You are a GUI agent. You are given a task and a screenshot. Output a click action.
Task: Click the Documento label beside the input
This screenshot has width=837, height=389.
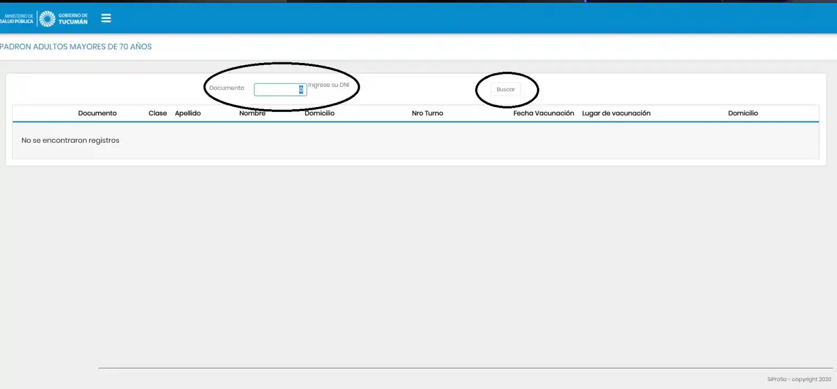point(227,88)
